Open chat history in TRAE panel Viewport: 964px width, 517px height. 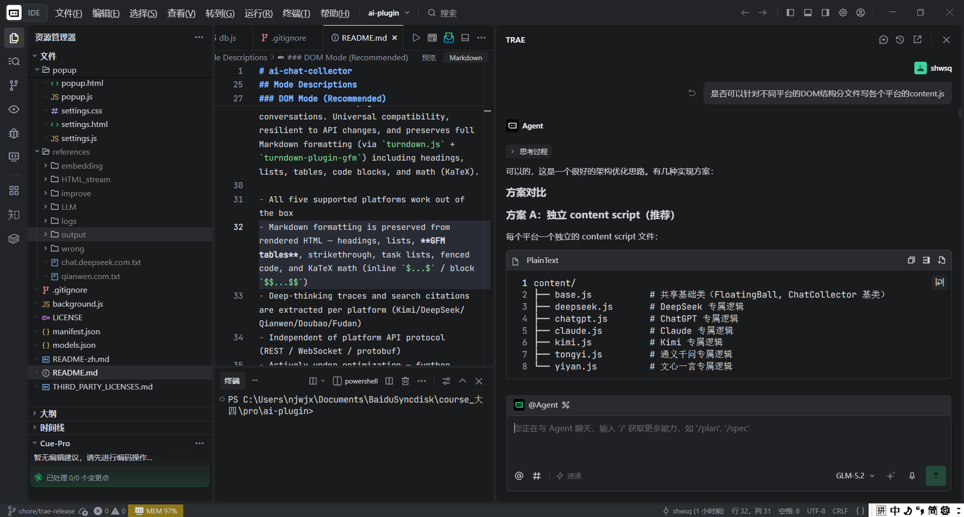900,40
